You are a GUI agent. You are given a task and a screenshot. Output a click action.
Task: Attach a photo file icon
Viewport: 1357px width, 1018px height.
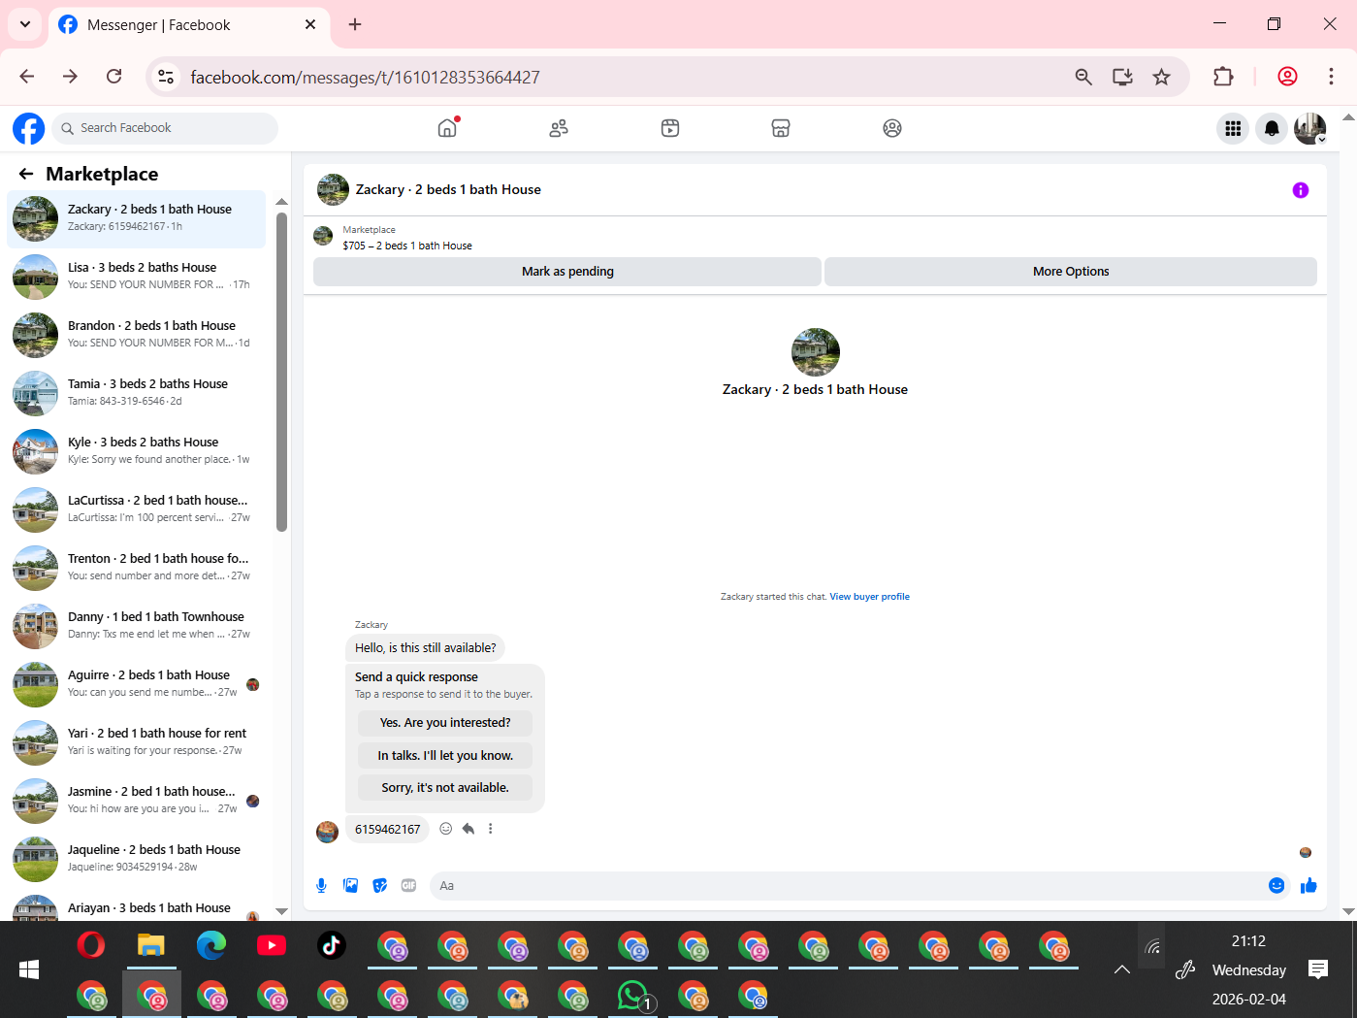coord(351,885)
